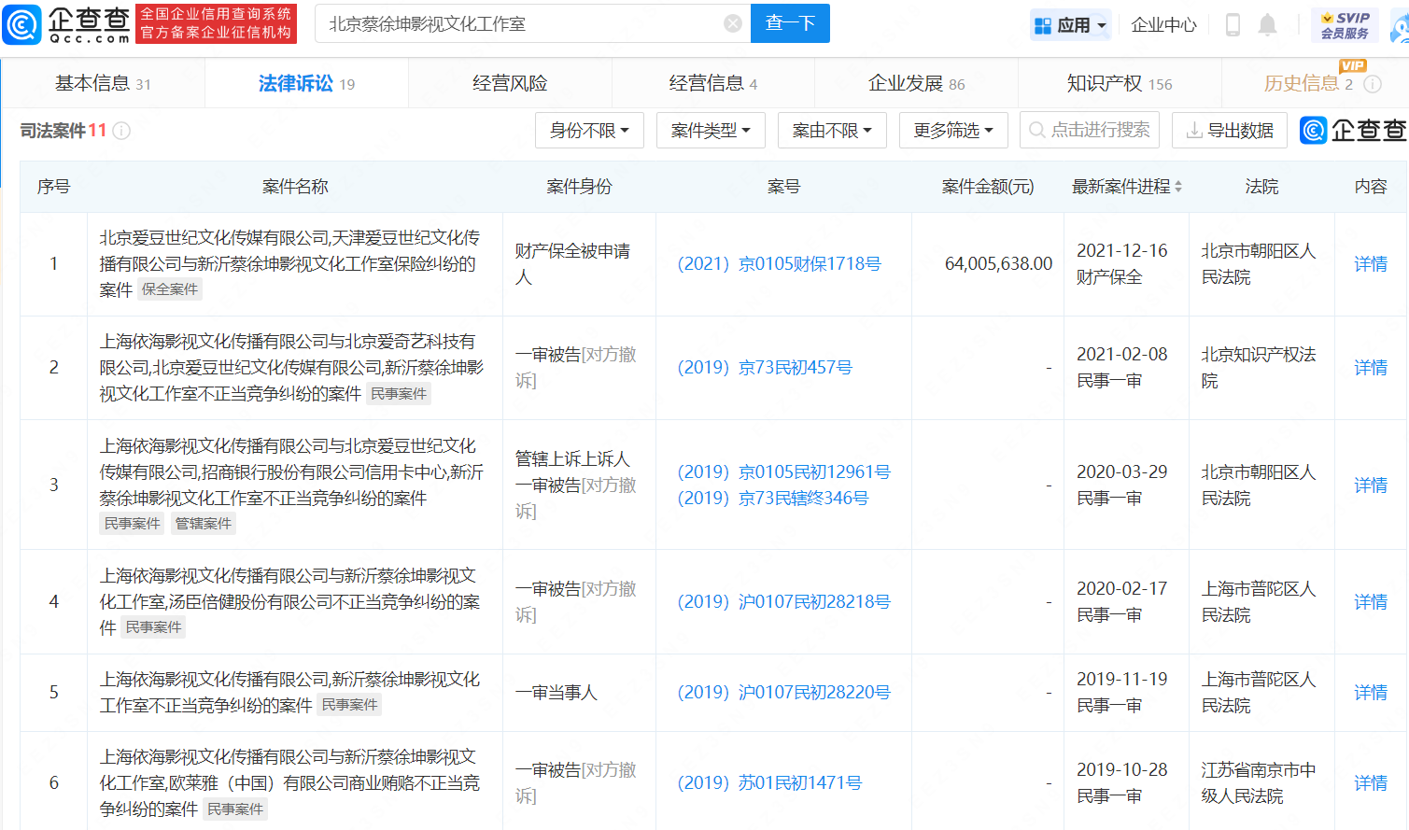Clear the search box with X icon
The height and width of the screenshot is (830, 1409).
pos(733,23)
